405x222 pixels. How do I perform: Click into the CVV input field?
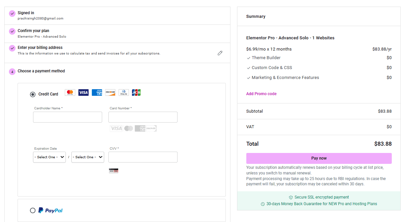(x=143, y=157)
